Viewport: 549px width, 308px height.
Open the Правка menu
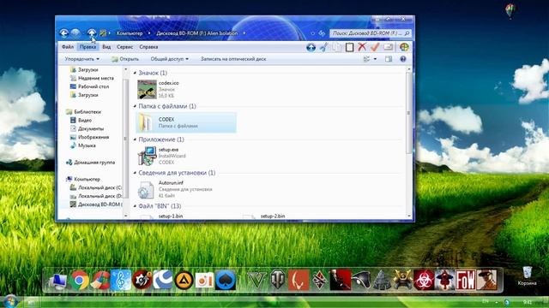pos(87,47)
